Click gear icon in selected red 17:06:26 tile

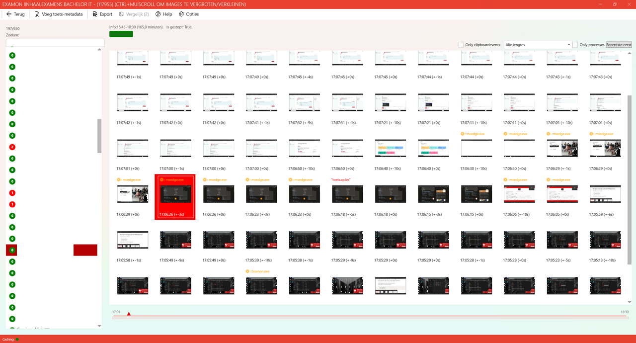coord(162,180)
